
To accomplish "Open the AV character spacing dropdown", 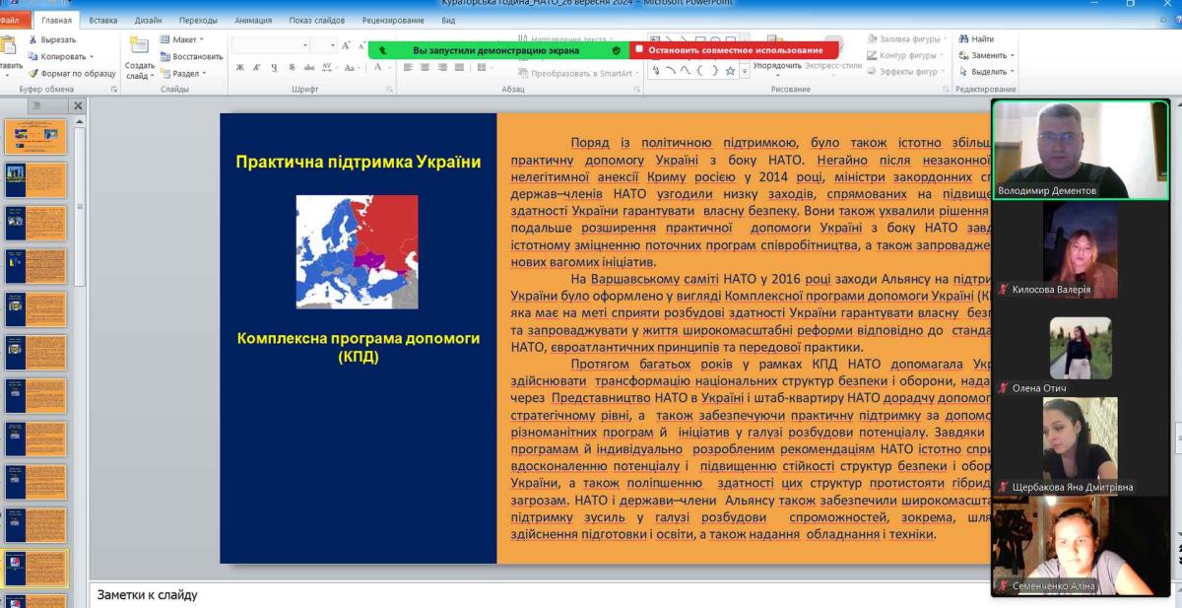I will 330,68.
